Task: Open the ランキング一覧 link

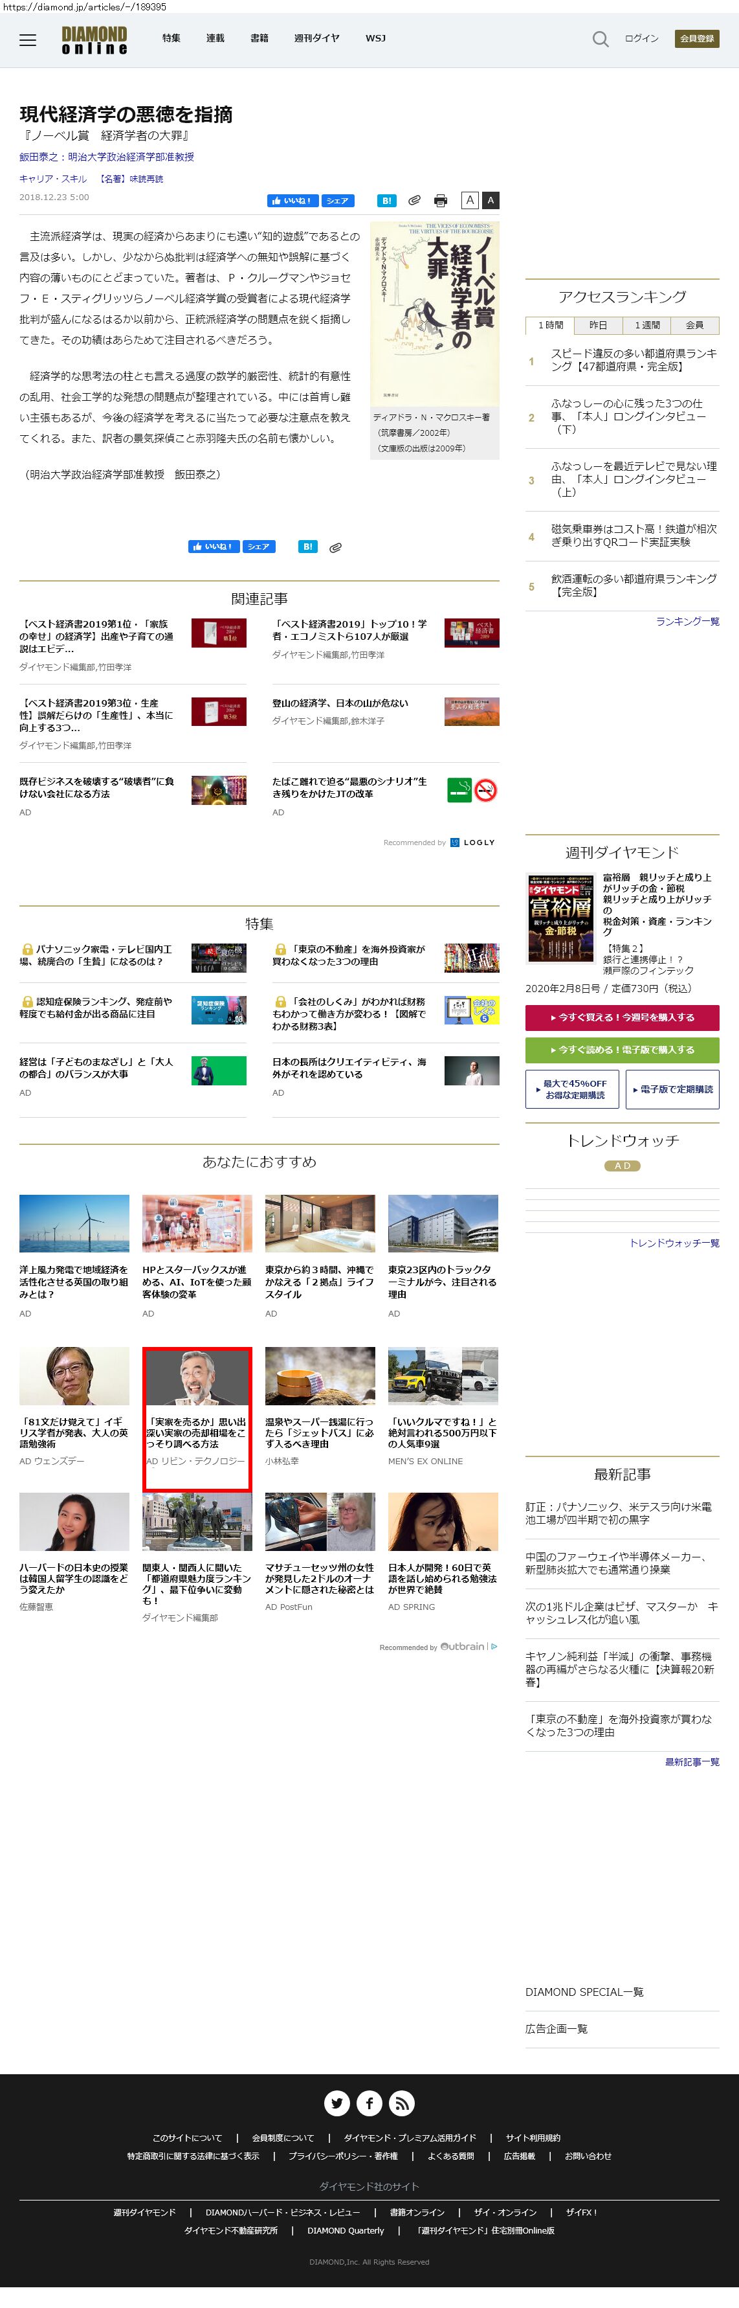Action: coord(687,621)
